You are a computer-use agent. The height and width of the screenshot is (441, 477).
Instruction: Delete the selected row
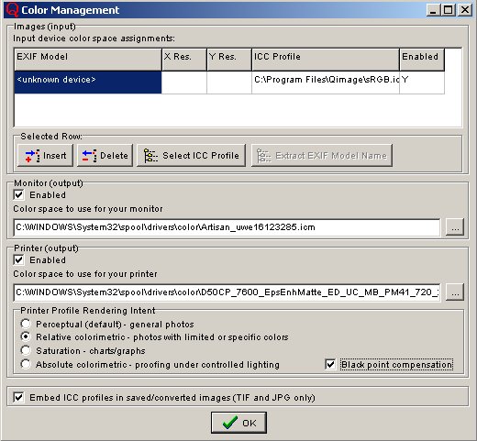[x=105, y=156]
